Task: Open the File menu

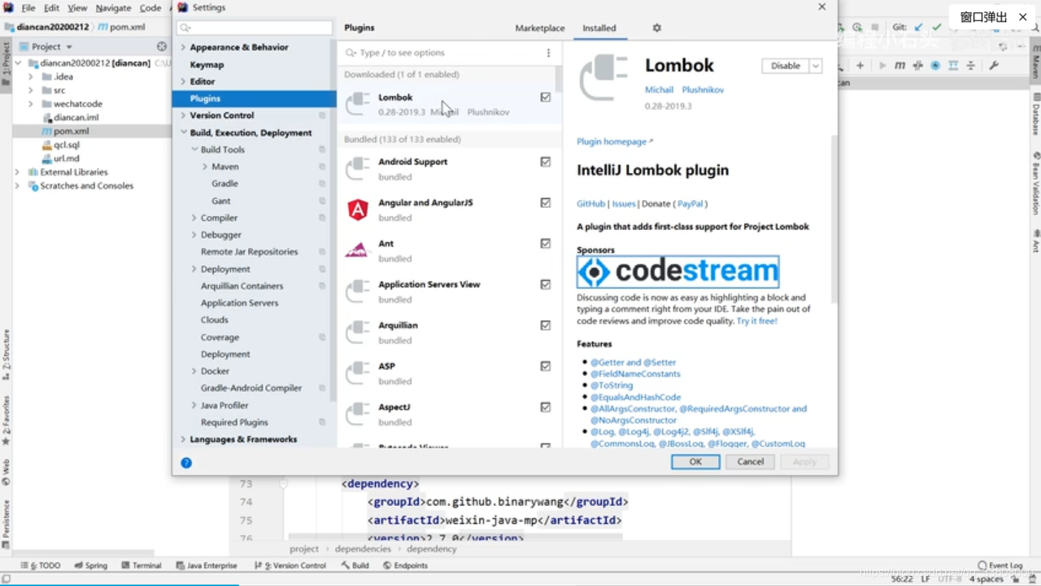Action: pyautogui.click(x=29, y=8)
